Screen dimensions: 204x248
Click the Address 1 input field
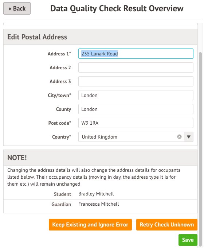click(x=136, y=54)
